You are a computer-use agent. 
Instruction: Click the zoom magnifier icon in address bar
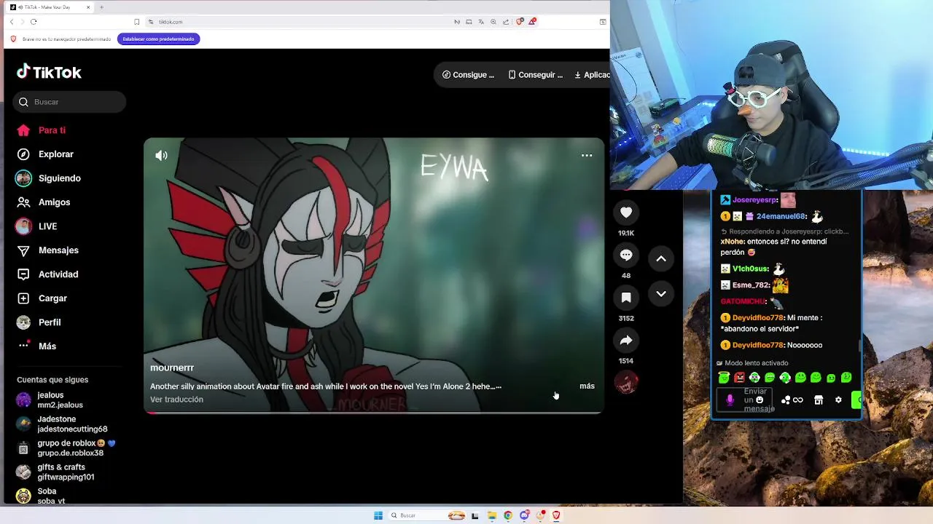tap(493, 22)
